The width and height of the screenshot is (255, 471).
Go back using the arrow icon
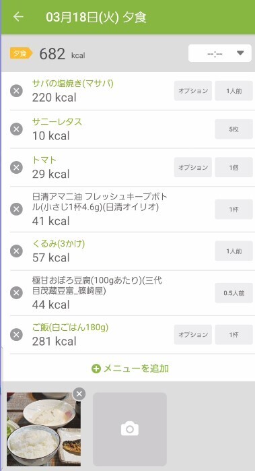18,17
